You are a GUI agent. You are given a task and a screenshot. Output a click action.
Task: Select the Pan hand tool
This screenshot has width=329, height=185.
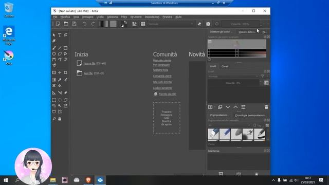tap(60, 119)
